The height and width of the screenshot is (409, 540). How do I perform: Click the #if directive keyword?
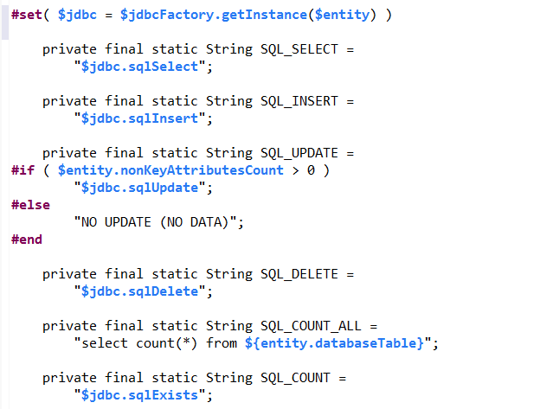[22, 170]
